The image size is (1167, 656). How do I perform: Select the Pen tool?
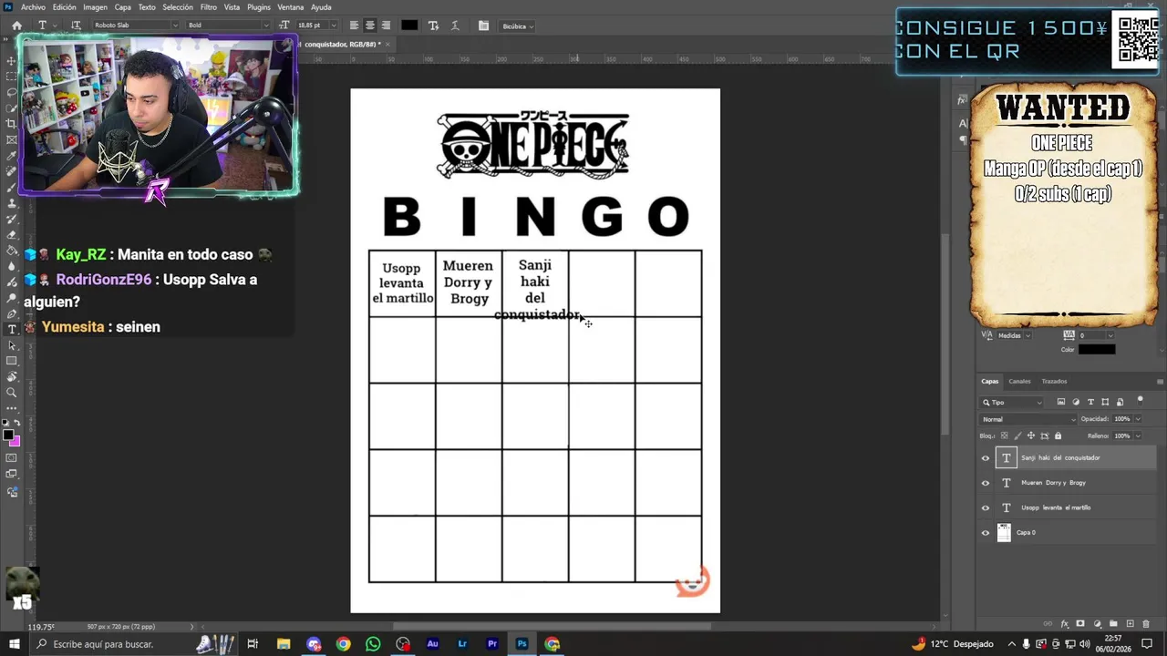tap(12, 313)
